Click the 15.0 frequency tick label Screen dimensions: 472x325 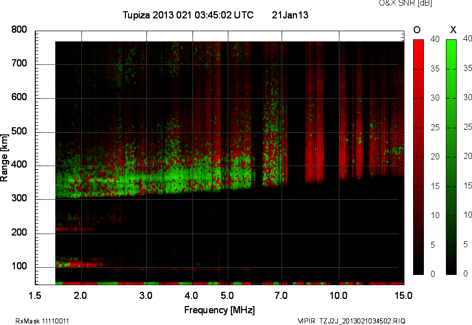403,295
